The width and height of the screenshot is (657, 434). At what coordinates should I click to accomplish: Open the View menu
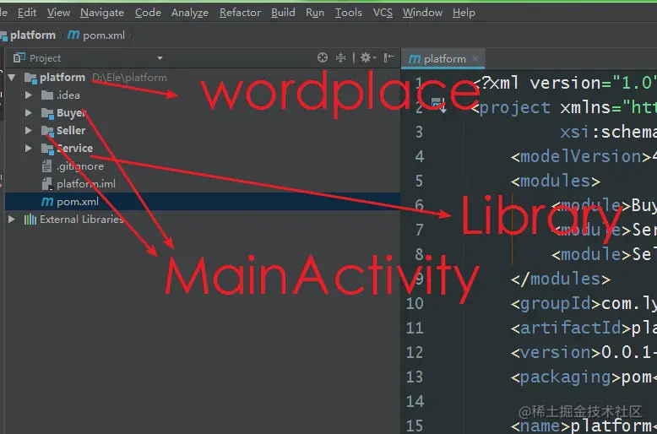tap(58, 13)
